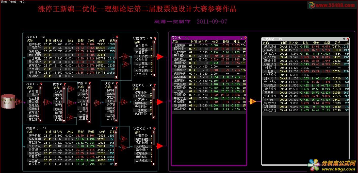
Task: Click scroll-down arrow of 状态(7) scrollbar
Action: point(116,77)
